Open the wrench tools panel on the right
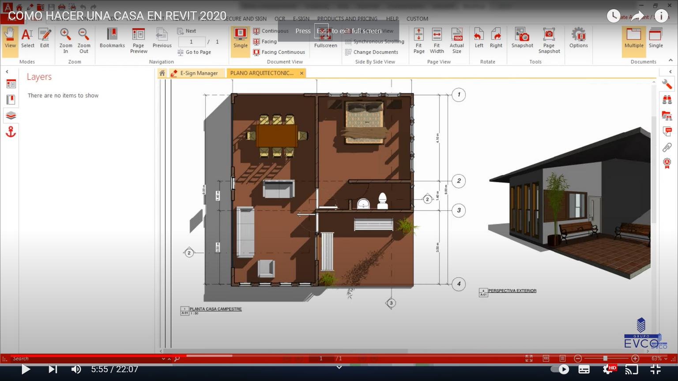The image size is (678, 381). pos(667,84)
